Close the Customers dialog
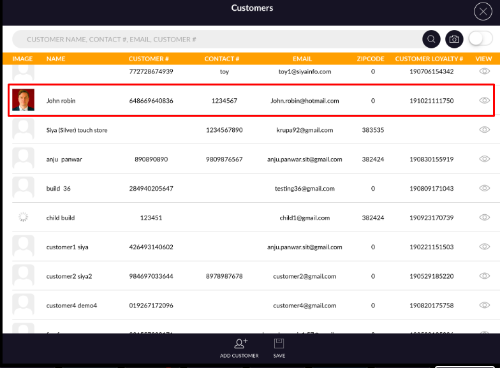Viewport: 500px width, 368px height. pos(483,11)
